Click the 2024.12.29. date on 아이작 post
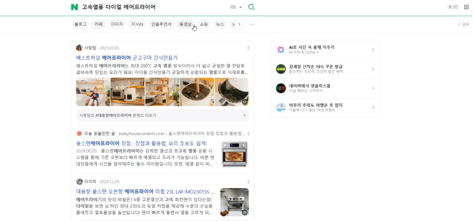The image size is (474, 221). [x=109, y=182]
